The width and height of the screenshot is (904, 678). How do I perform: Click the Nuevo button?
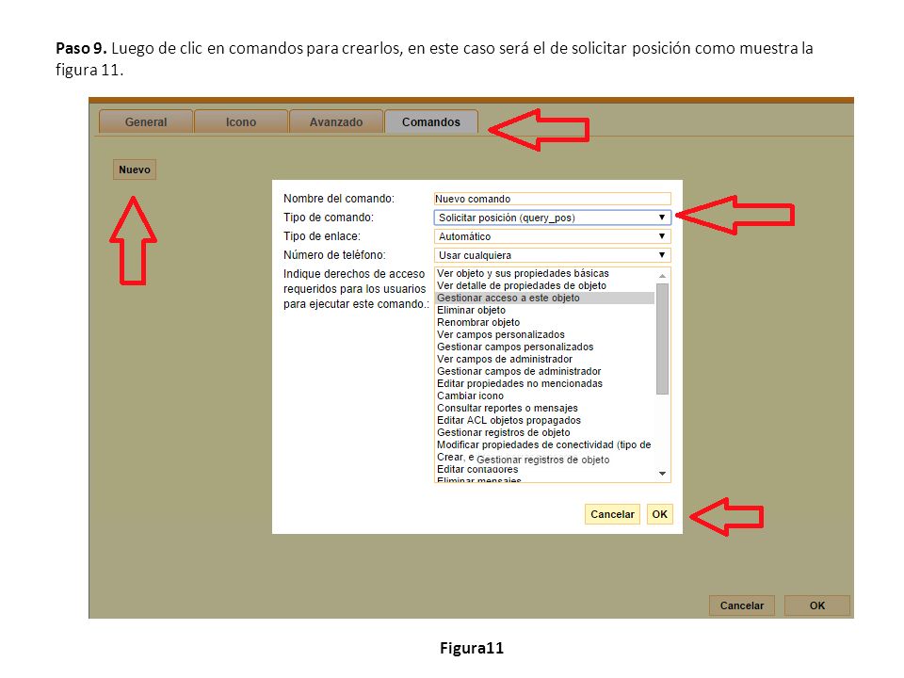[135, 169]
